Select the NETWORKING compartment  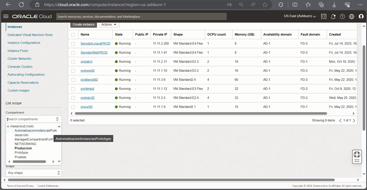point(25,144)
